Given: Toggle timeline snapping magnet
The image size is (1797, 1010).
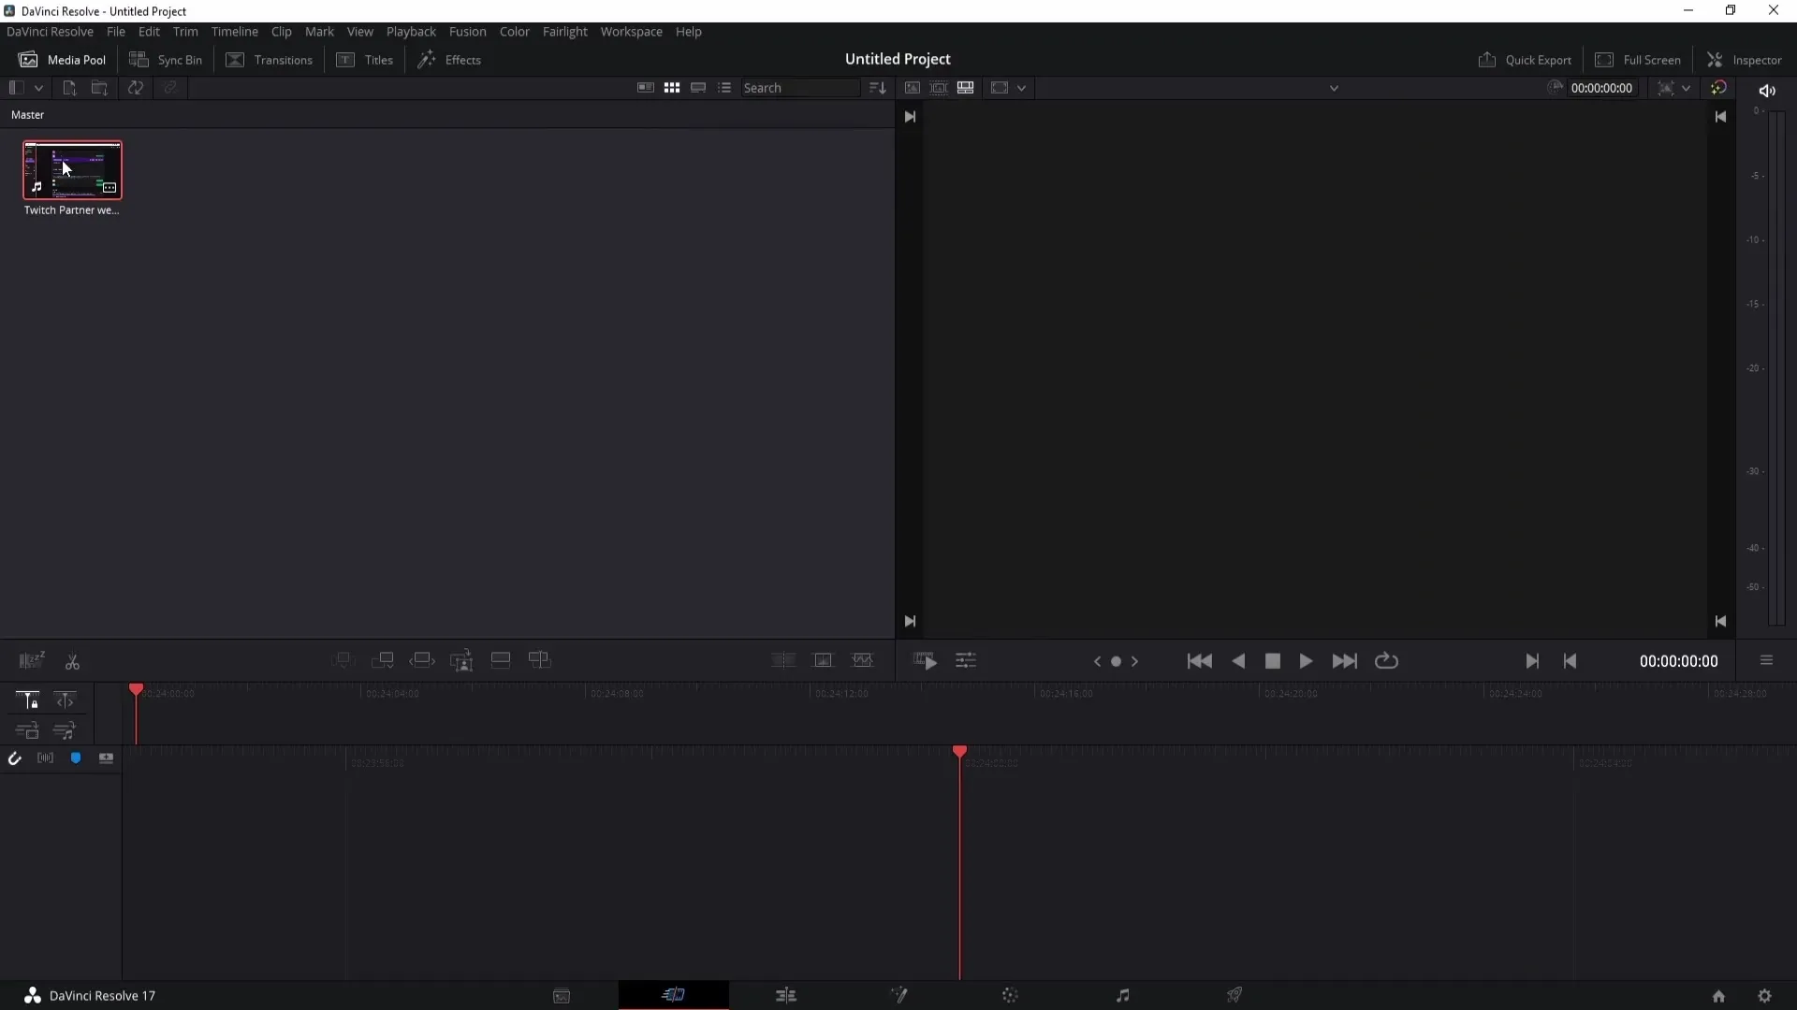Looking at the screenshot, I should 14,758.
